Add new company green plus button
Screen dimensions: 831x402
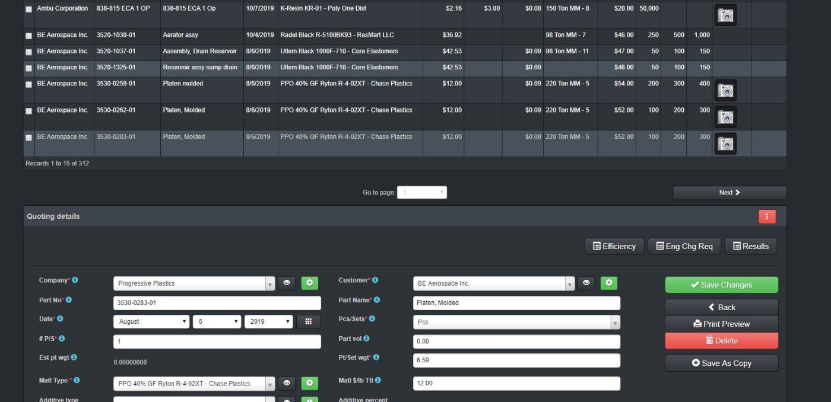click(x=310, y=283)
